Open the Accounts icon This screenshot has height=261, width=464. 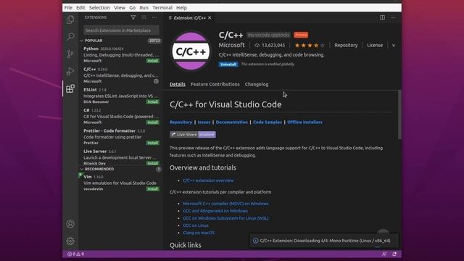(x=70, y=224)
